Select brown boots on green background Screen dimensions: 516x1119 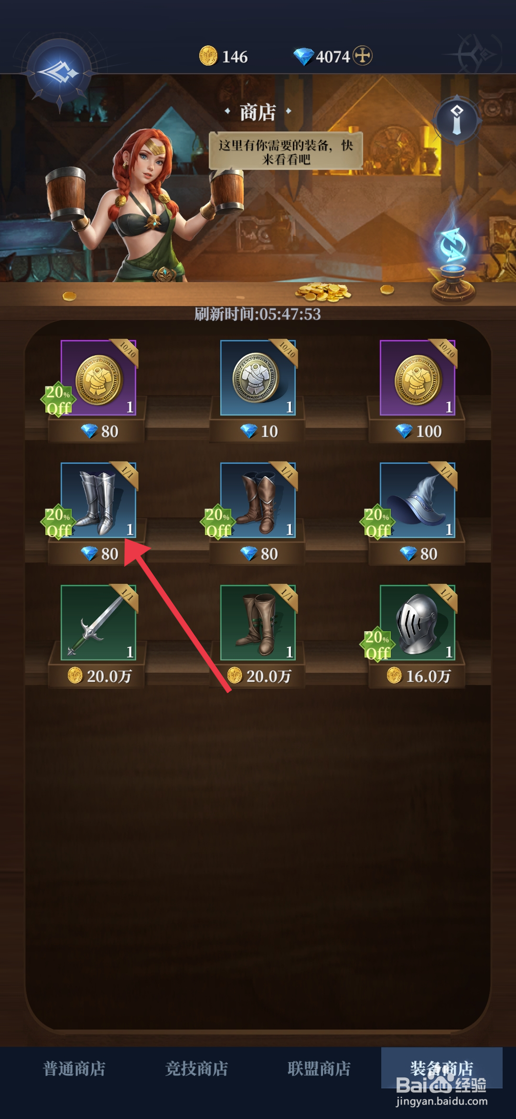[258, 622]
